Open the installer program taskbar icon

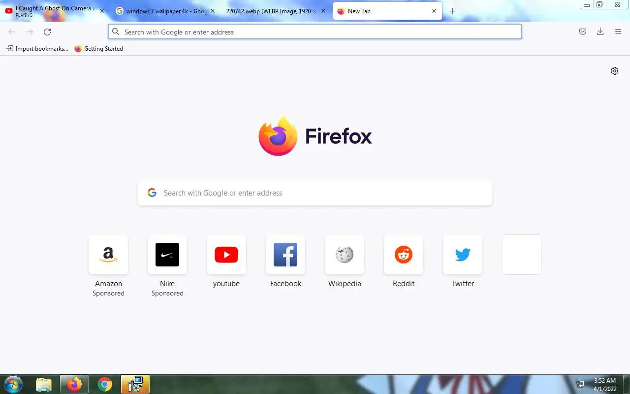[135, 384]
